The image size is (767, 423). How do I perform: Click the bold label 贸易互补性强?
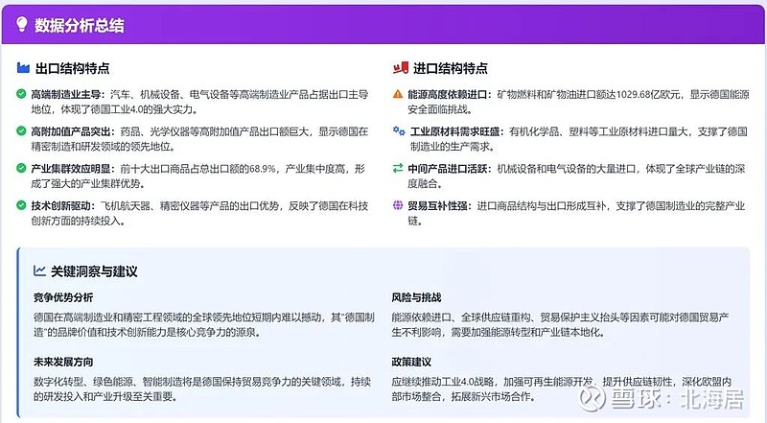(438, 206)
